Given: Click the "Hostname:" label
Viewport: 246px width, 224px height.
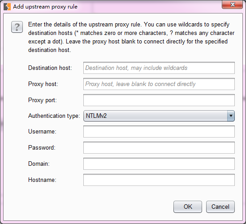Looking at the screenshot, I should (42, 180).
